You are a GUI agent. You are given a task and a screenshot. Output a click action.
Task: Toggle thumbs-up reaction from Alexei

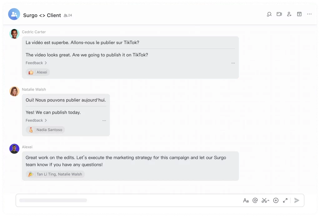coord(38,72)
